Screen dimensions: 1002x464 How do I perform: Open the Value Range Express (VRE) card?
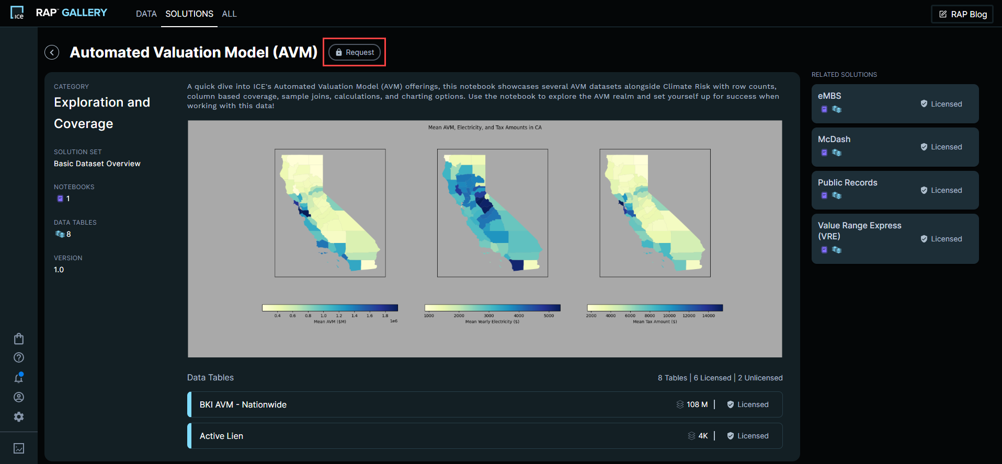[x=894, y=238]
